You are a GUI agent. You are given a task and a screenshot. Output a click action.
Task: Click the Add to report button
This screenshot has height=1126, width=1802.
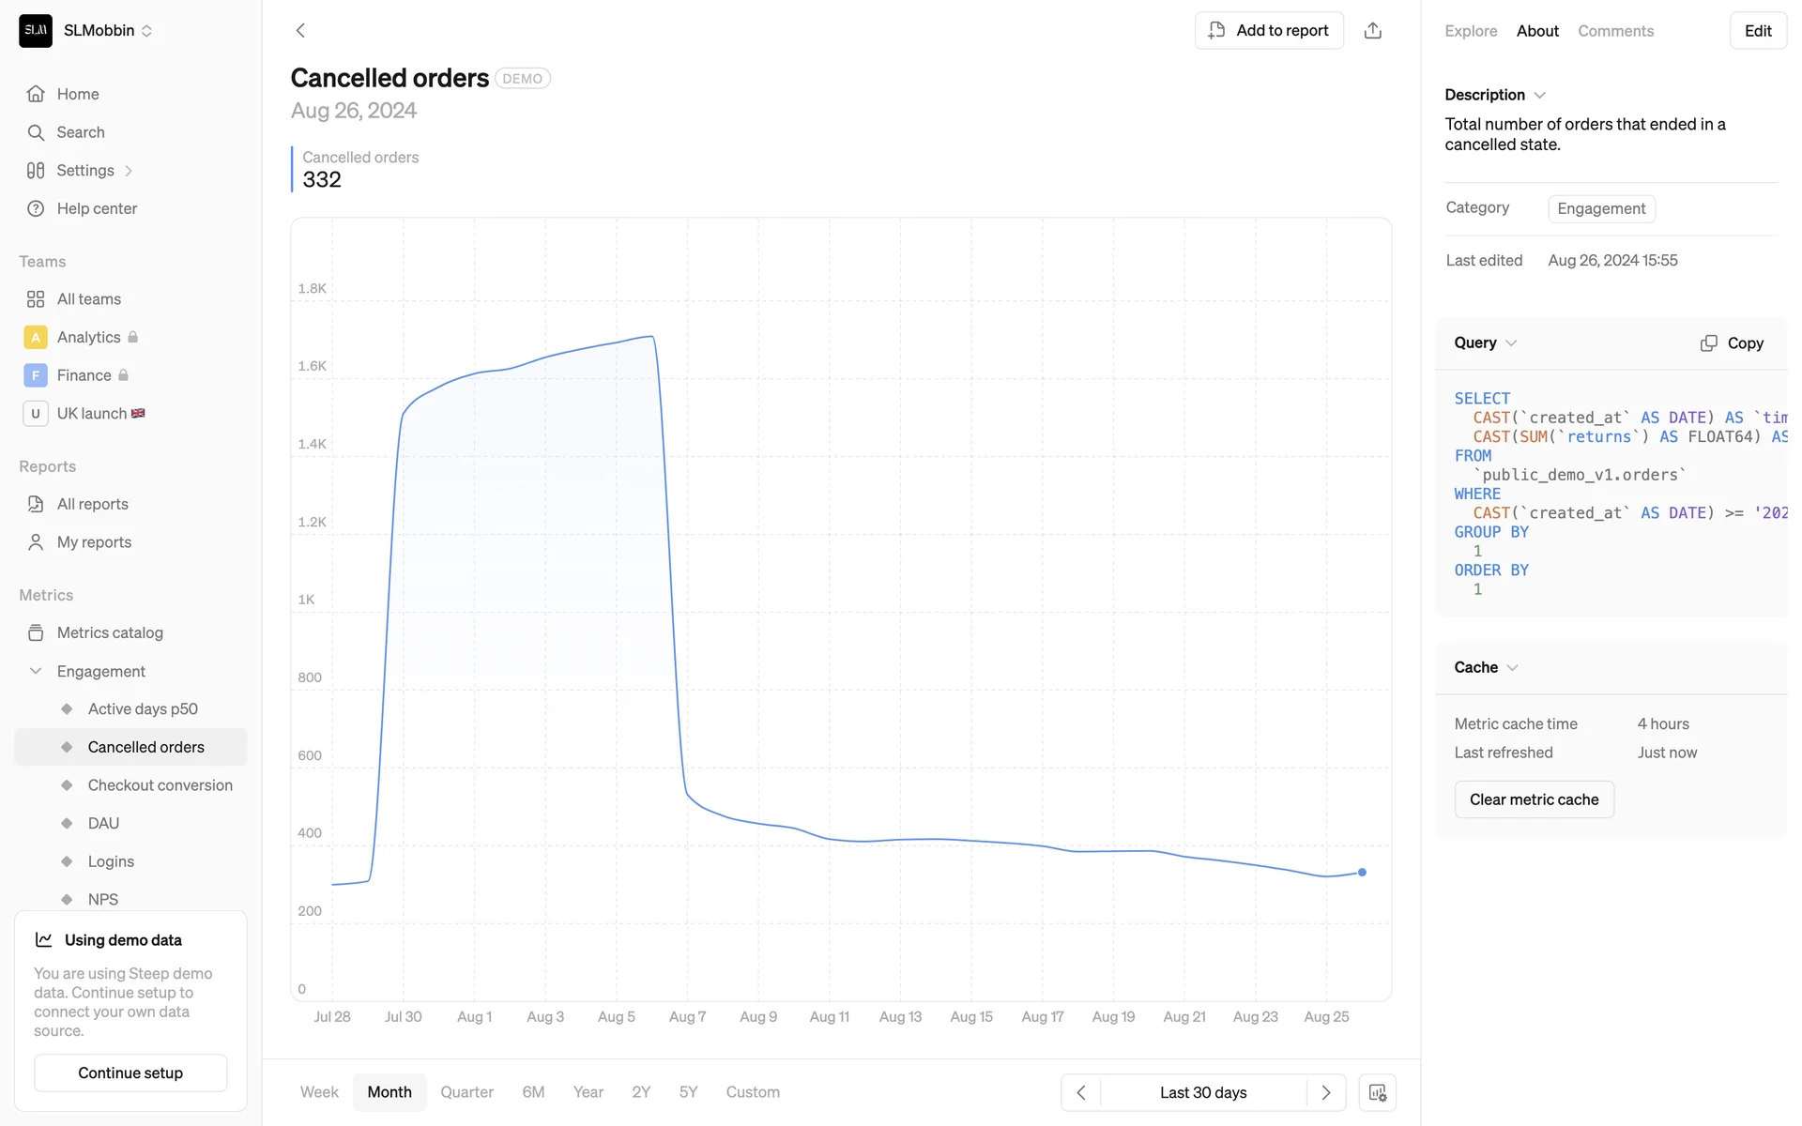coord(1268,30)
